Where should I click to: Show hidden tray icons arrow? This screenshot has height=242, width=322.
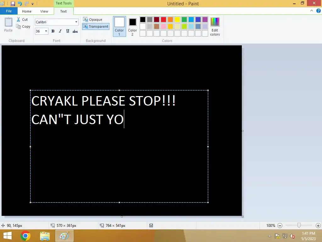pyautogui.click(x=269, y=236)
